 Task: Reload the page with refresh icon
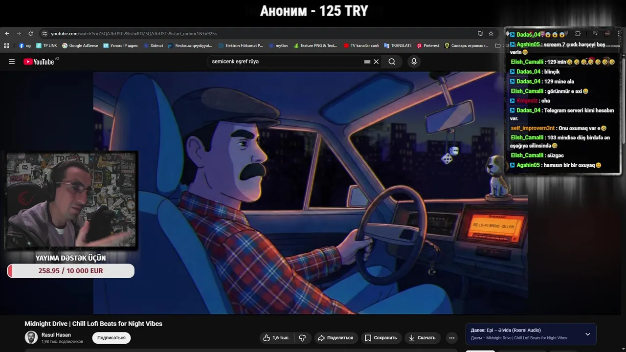[30, 34]
